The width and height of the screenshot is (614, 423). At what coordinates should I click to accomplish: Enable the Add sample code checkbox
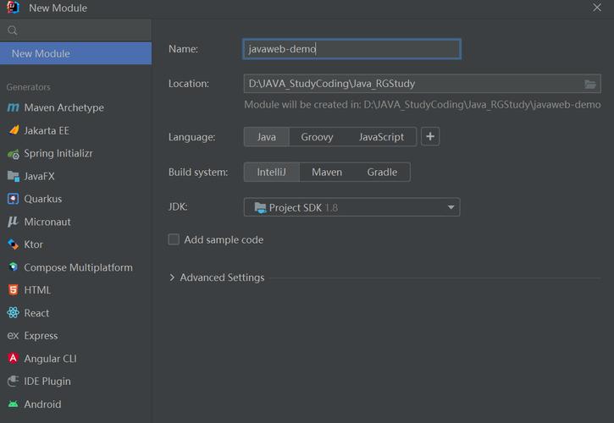[174, 239]
